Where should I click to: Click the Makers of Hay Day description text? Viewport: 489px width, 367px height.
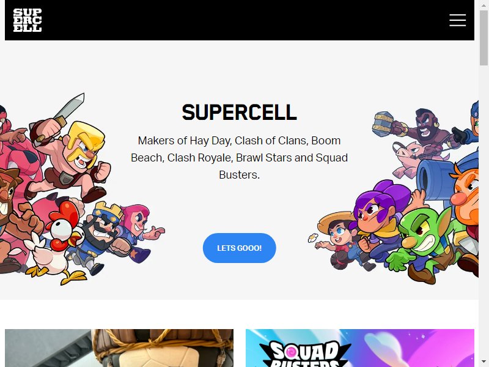point(239,158)
